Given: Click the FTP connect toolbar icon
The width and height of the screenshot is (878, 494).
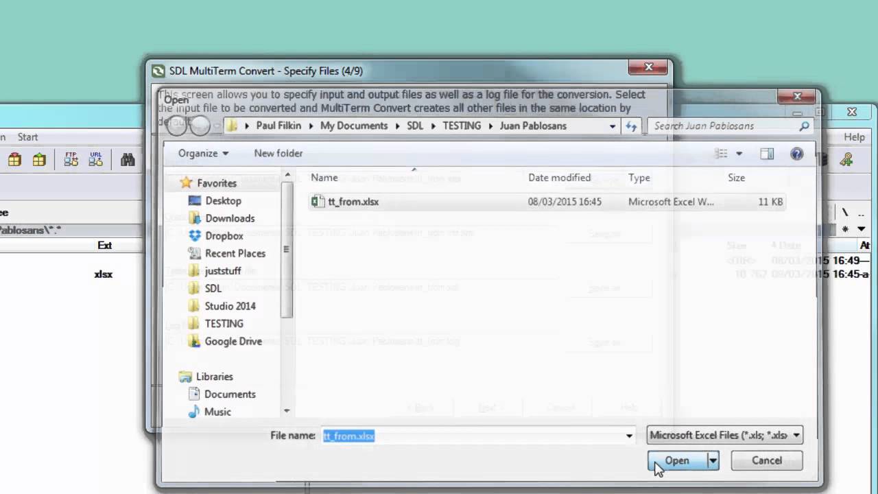Looking at the screenshot, I should pos(71,160).
